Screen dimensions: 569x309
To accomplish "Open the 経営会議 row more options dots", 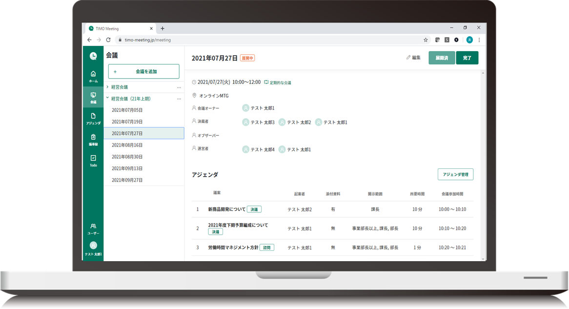I will tap(179, 87).
